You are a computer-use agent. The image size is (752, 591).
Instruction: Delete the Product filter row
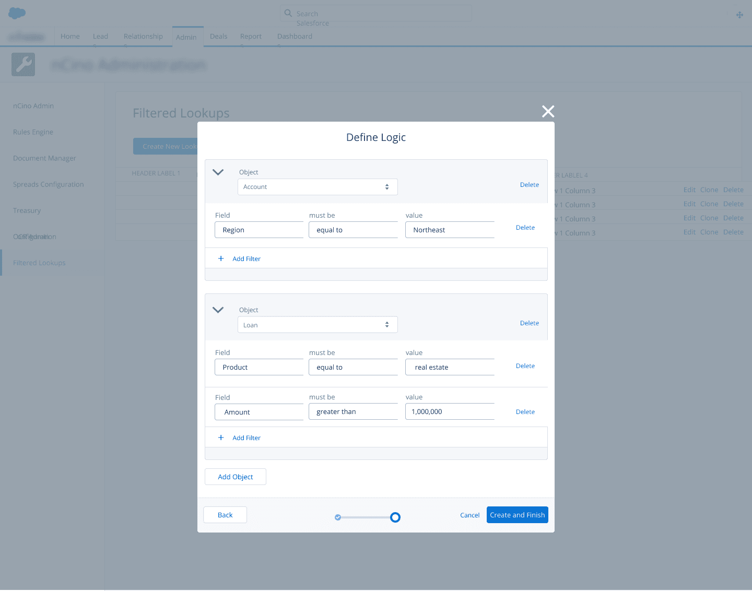tap(525, 366)
